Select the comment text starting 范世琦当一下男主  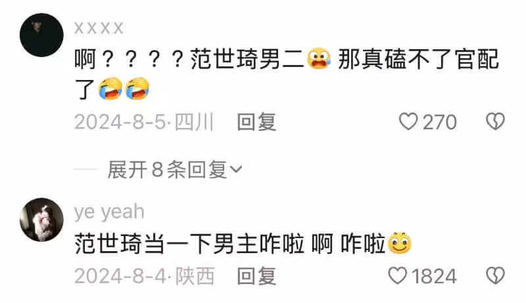(243, 243)
